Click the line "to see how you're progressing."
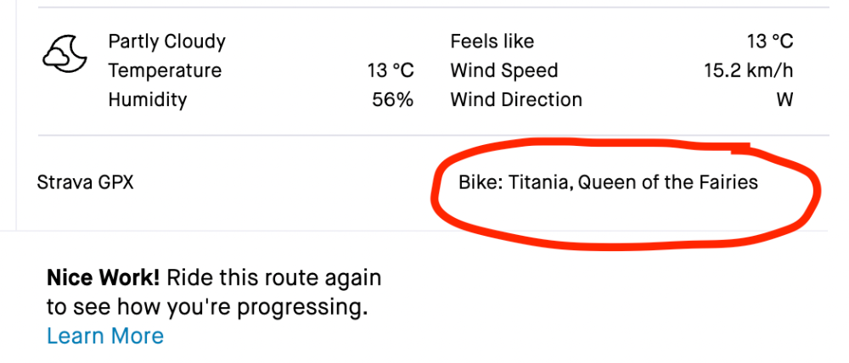Image resolution: width=849 pixels, height=363 pixels. tap(207, 306)
